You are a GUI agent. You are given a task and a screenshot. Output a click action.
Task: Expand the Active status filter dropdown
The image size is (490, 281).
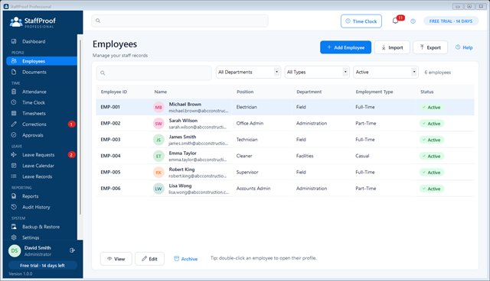coord(386,72)
